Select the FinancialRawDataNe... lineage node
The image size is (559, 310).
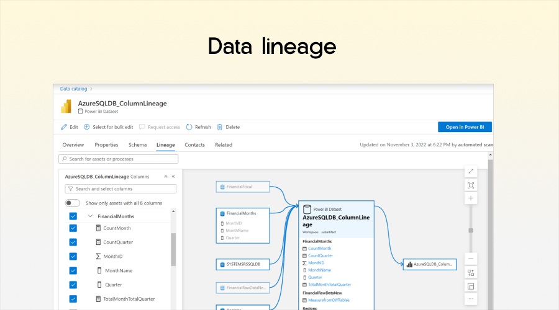click(x=243, y=288)
